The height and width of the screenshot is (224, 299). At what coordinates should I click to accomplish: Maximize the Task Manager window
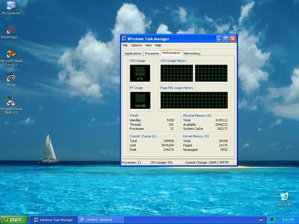(x=226, y=39)
